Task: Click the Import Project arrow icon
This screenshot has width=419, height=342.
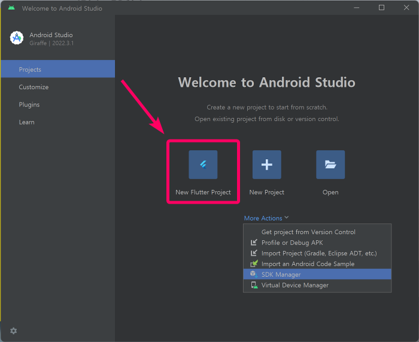Action: pos(254,253)
